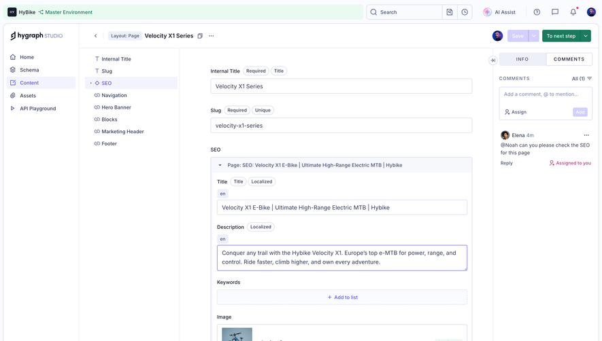Open the To next step dropdown arrow
This screenshot has height=341, width=602.
click(x=586, y=36)
